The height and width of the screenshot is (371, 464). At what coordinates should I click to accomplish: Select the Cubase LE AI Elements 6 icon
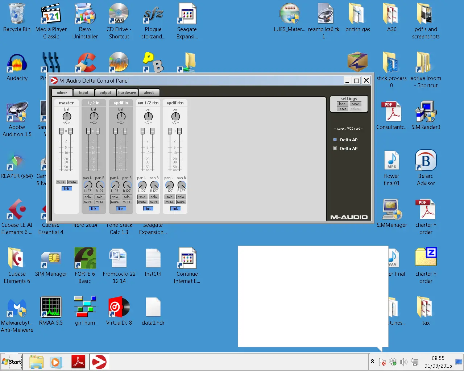click(17, 217)
